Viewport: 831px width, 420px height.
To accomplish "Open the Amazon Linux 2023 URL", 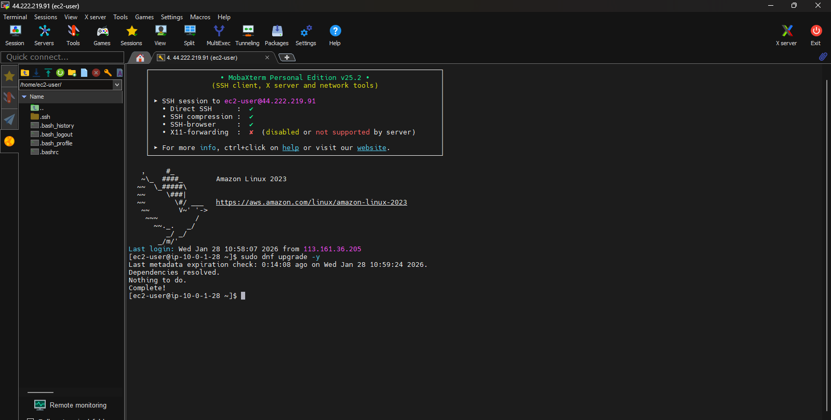I will 312,202.
